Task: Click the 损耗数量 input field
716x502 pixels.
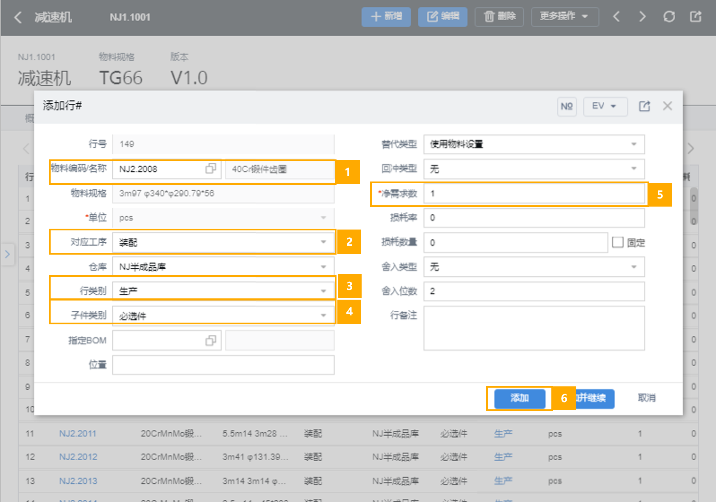Action: pyautogui.click(x=516, y=242)
